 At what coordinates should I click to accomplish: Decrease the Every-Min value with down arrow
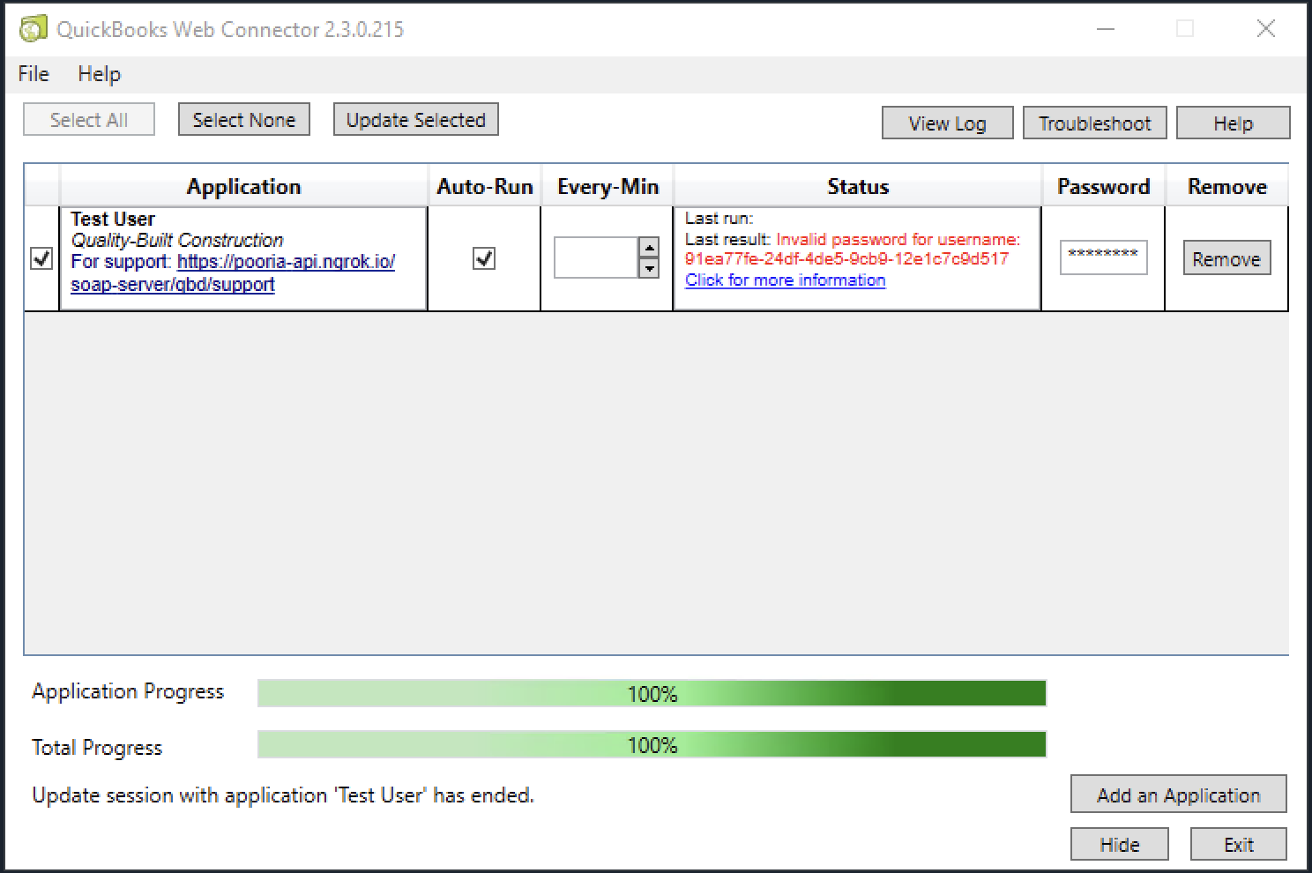649,268
